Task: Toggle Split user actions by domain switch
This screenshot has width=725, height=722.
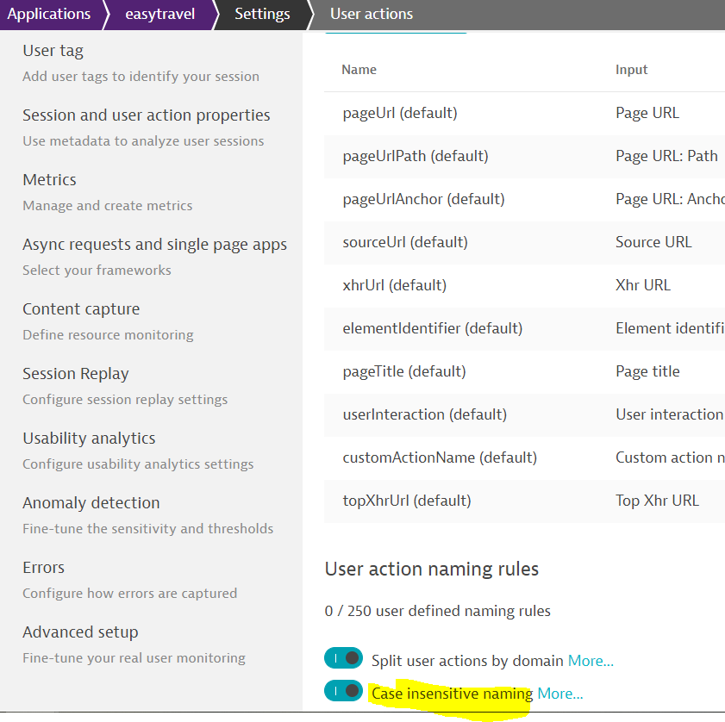Action: 344,657
